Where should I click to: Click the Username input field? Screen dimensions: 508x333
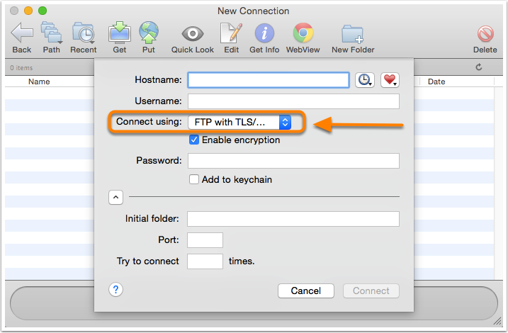click(x=293, y=101)
